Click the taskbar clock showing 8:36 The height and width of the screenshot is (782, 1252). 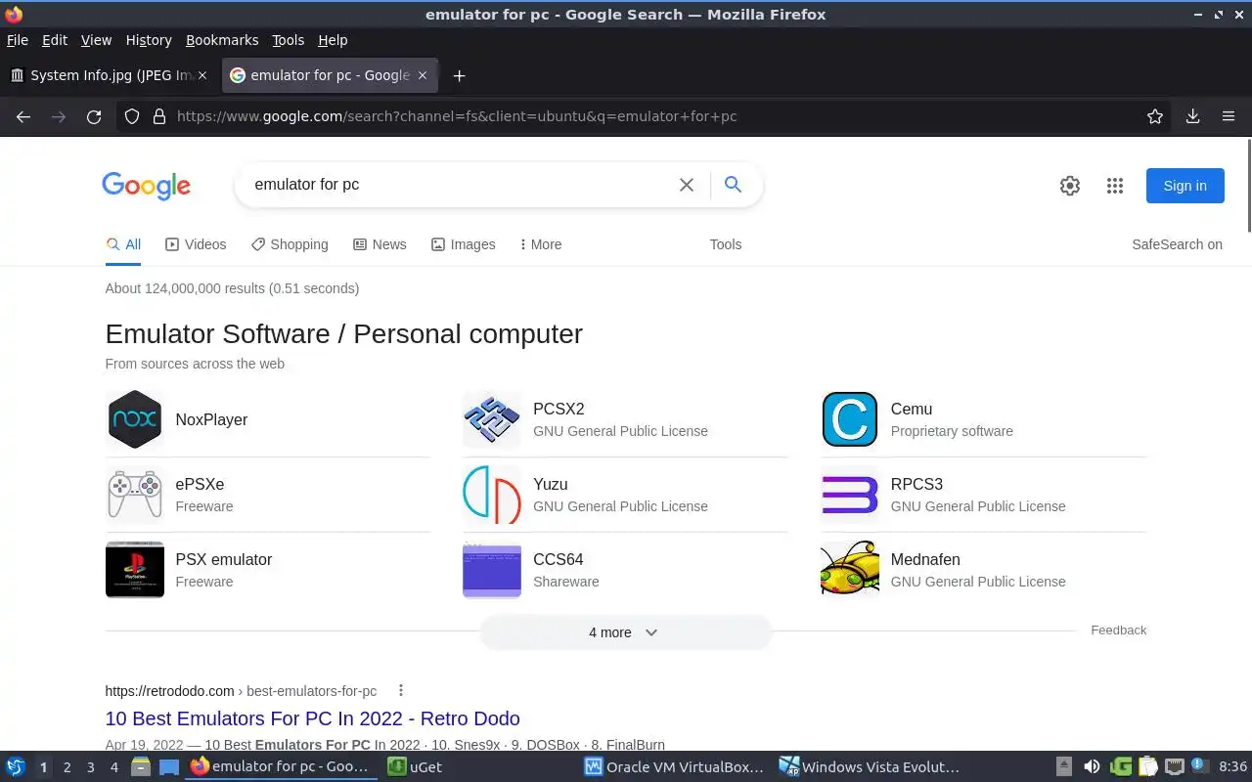coord(1232,767)
